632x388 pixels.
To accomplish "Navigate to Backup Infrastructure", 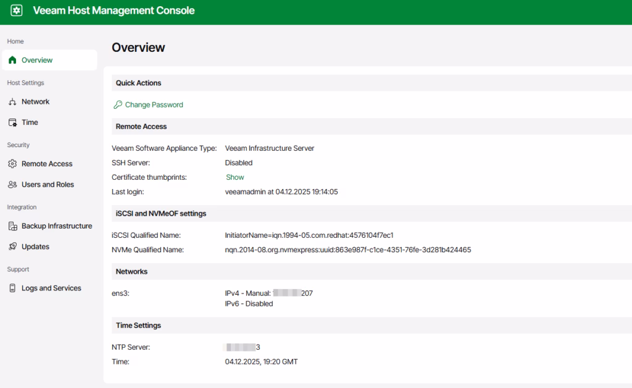I will [x=57, y=226].
